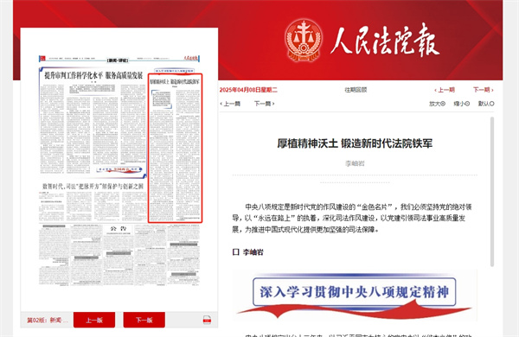
Task: Click the 下一版 next page button
Action: [144, 320]
